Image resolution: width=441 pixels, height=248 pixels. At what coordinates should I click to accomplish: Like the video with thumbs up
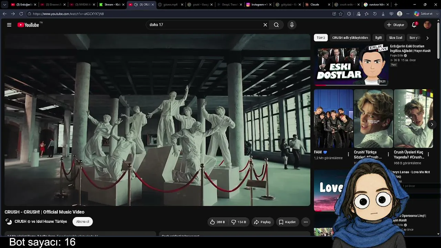217,222
